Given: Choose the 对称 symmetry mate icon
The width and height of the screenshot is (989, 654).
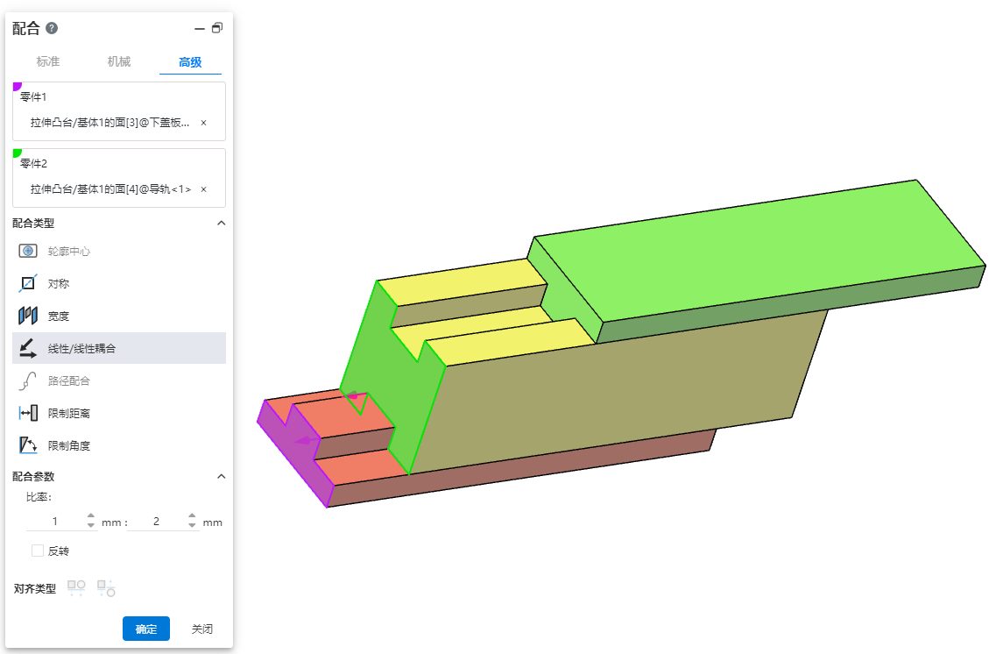Looking at the screenshot, I should point(28,284).
